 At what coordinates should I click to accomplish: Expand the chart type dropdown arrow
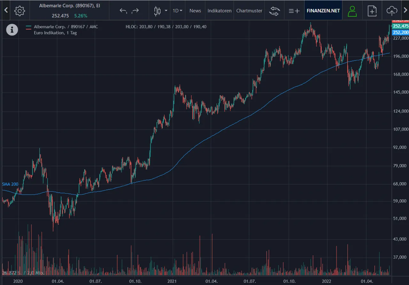166,11
